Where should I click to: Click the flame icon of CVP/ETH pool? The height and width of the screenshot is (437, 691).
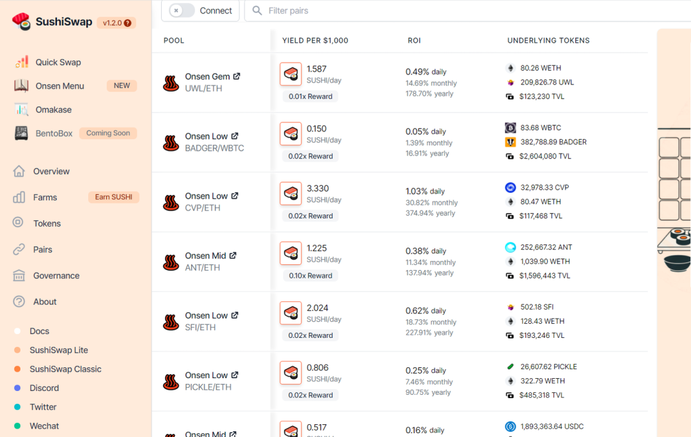(x=171, y=202)
